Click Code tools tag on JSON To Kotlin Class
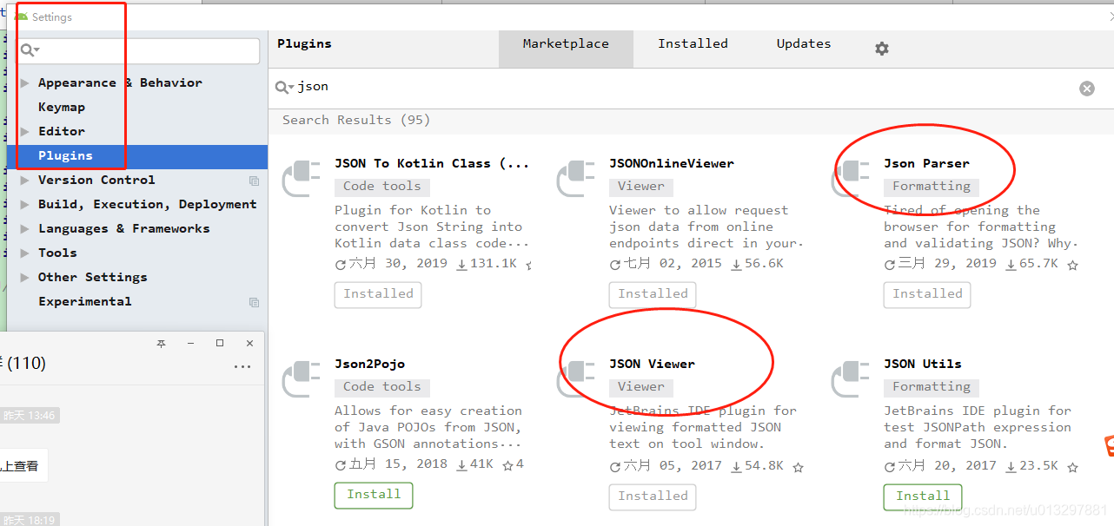This screenshot has width=1114, height=526. tap(381, 186)
